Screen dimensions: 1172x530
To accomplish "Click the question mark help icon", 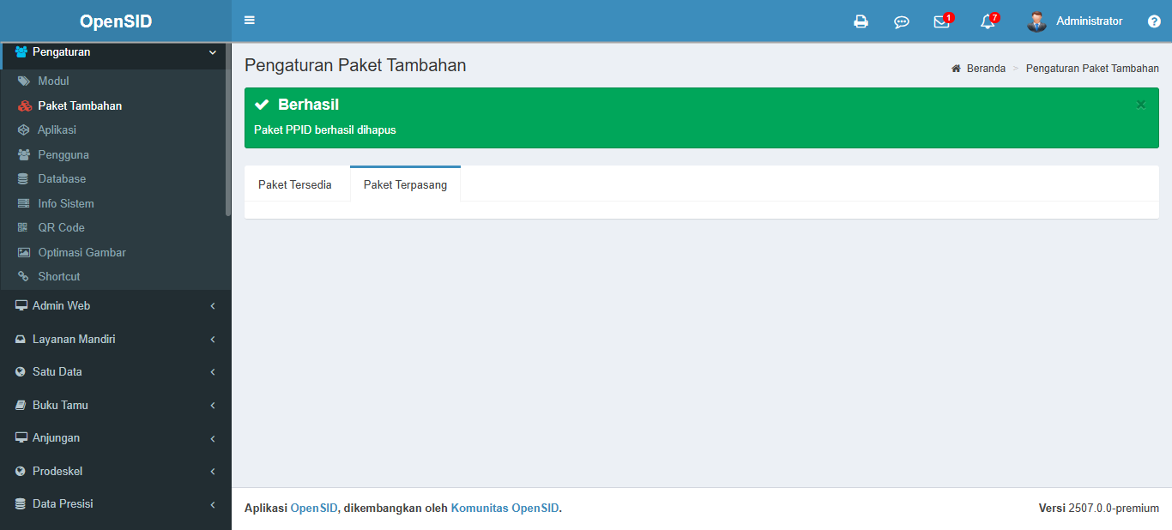I will [1154, 21].
